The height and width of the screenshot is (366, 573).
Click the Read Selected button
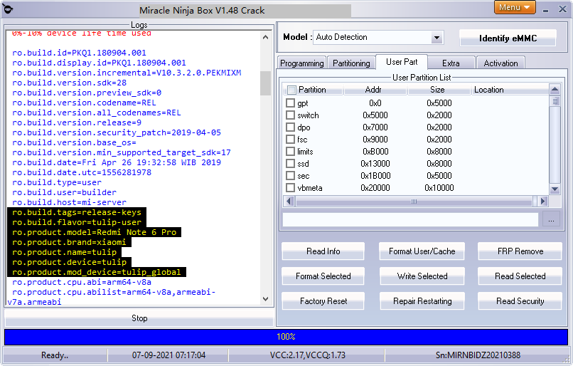tap(520, 276)
